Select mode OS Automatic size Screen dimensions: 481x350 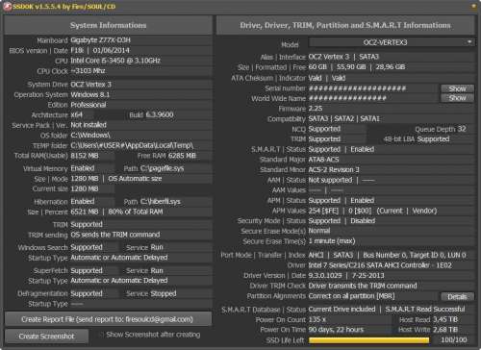[x=135, y=179]
